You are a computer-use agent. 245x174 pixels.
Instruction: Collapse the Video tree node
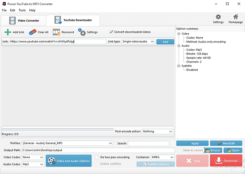pos(179,34)
